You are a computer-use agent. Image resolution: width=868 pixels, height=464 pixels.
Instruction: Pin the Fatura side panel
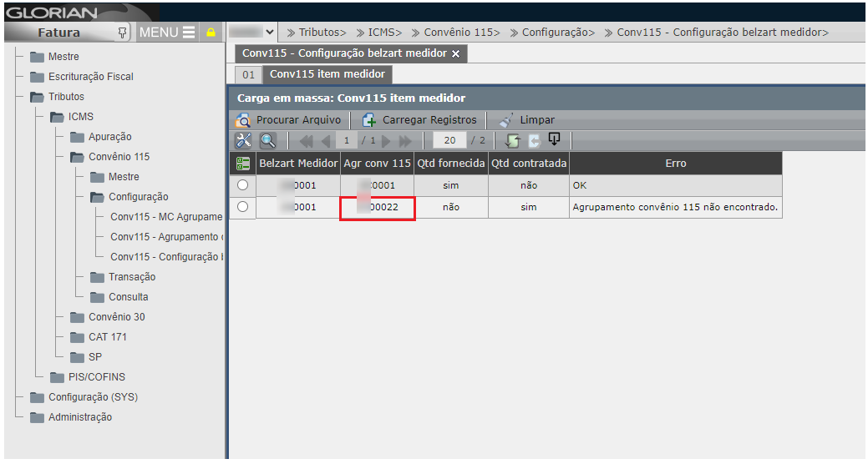[x=123, y=33]
